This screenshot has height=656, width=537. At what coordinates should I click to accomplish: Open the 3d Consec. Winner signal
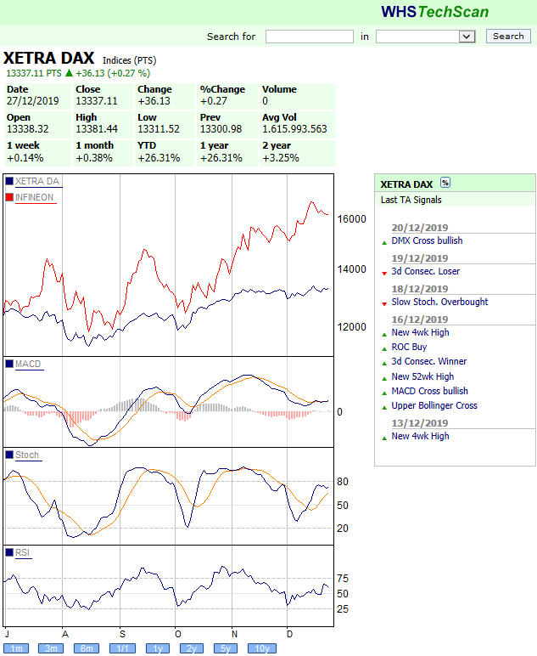pos(429,361)
